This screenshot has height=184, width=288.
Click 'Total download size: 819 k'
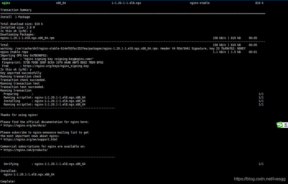click(x=22, y=24)
